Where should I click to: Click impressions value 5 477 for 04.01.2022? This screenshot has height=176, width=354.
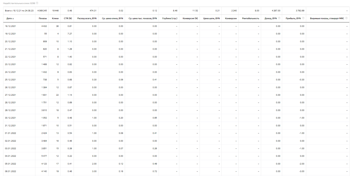44,156
